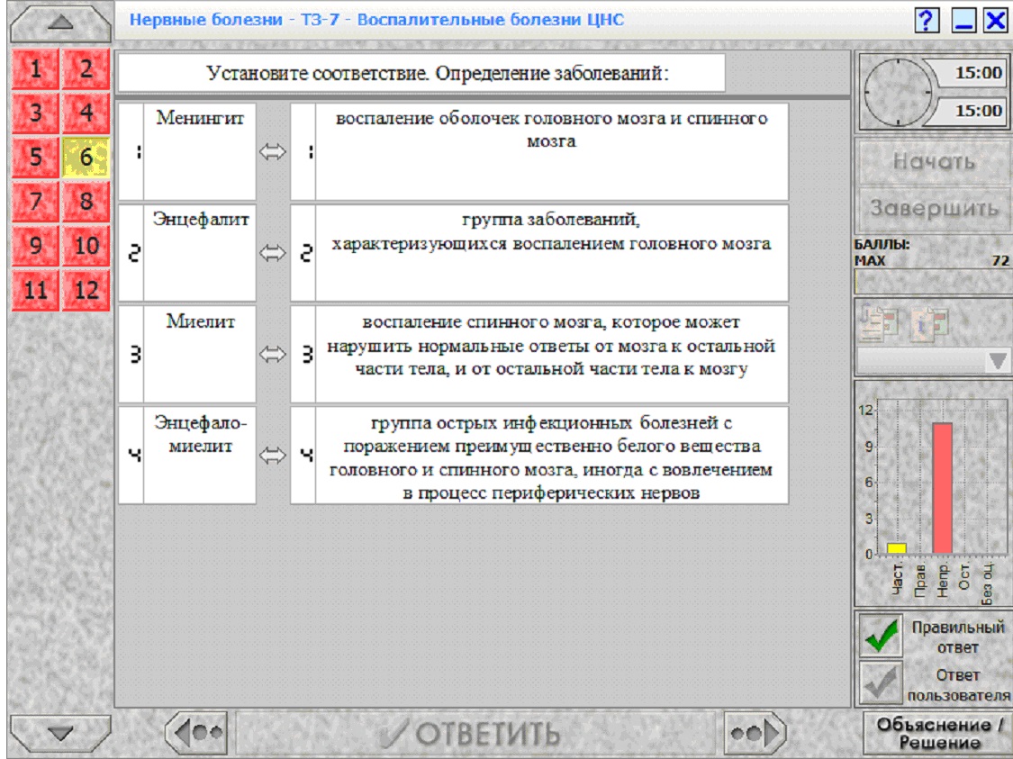The height and width of the screenshot is (759, 1013).
Task: Expand question list with bottom down arrow
Action: pyautogui.click(x=60, y=733)
